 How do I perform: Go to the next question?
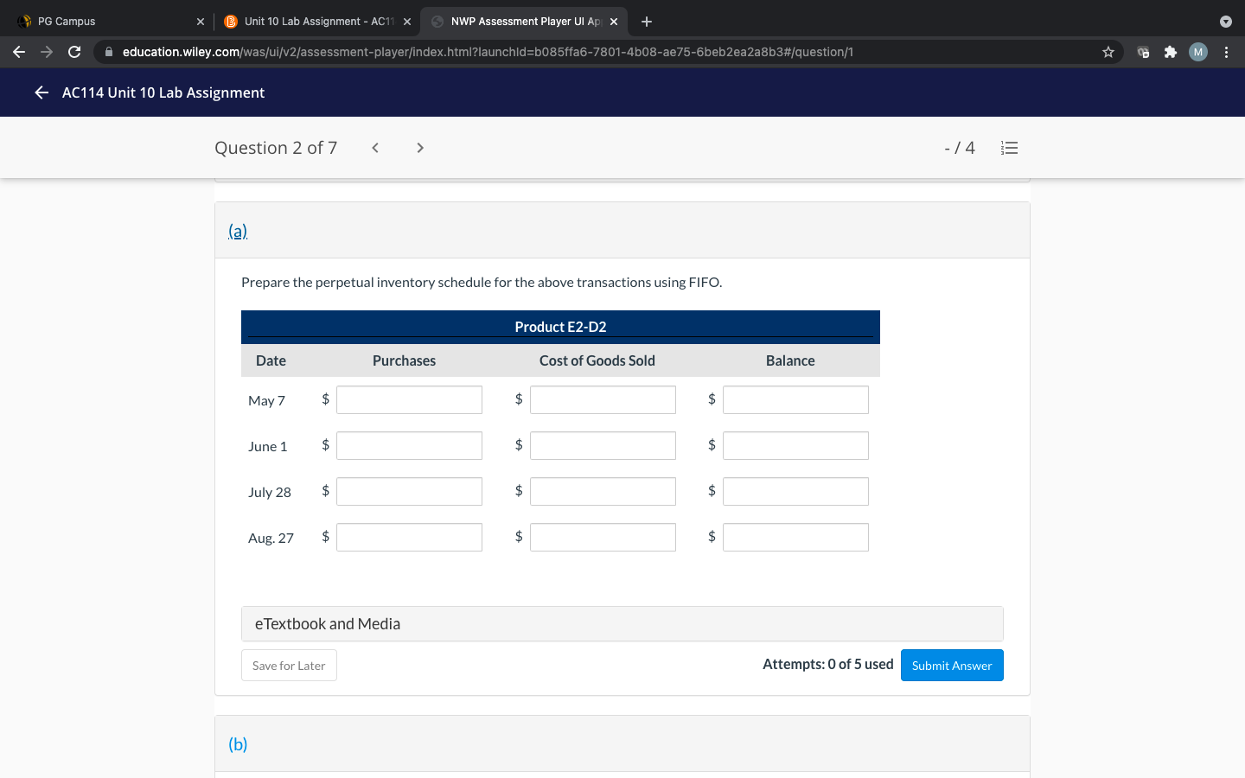coord(420,148)
